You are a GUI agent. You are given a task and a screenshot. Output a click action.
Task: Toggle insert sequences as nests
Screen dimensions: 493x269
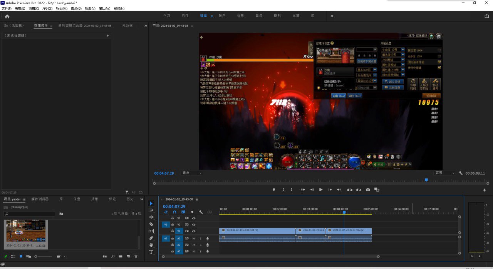click(166, 212)
